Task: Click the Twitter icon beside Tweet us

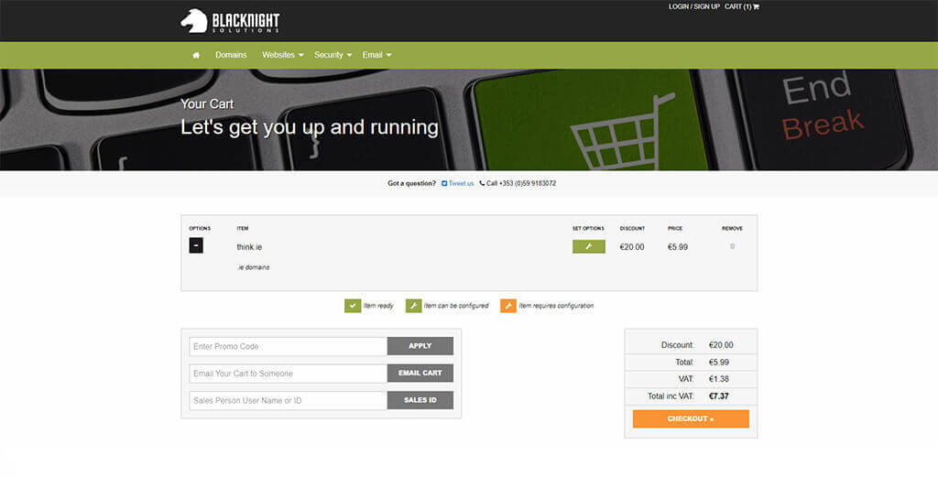Action: pyautogui.click(x=444, y=183)
